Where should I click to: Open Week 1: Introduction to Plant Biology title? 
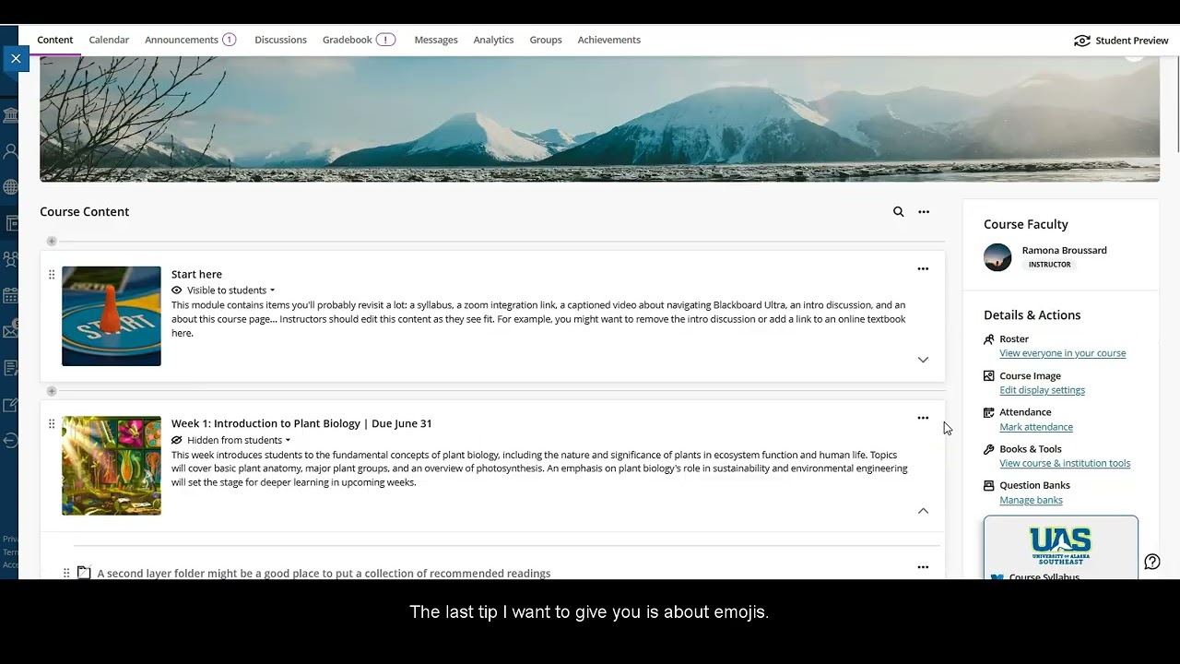pyautogui.click(x=301, y=424)
